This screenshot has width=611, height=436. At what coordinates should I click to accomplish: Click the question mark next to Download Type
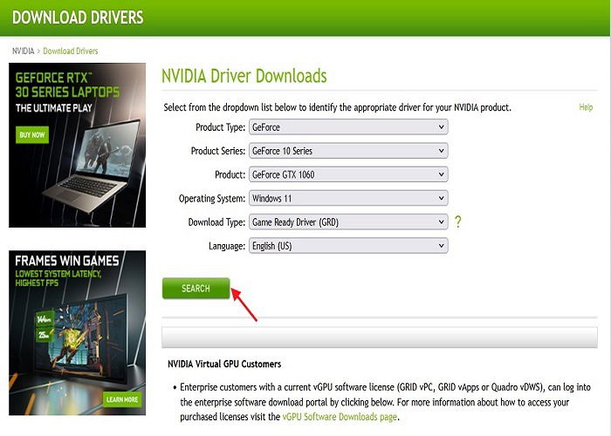[458, 221]
